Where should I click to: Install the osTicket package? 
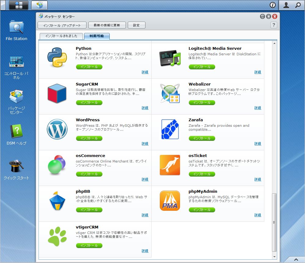202,174
